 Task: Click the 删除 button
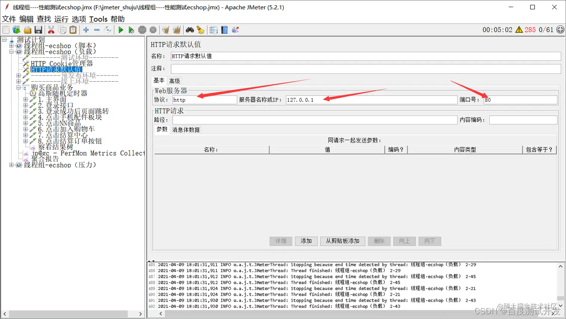point(379,241)
